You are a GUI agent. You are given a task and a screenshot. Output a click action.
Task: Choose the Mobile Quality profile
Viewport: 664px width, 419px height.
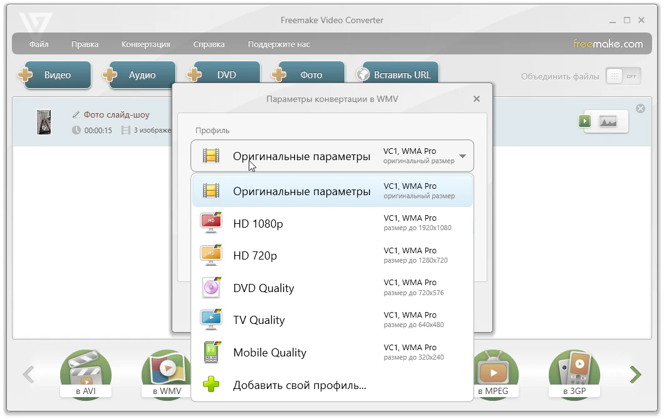333,352
